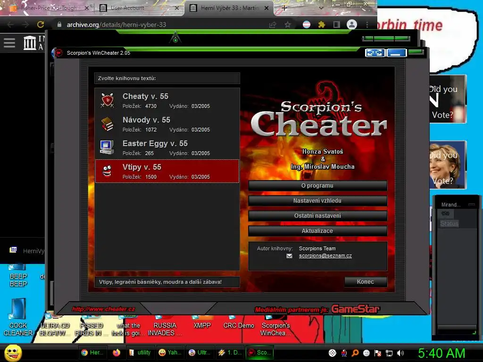483x362 pixels.
Task: Click the Zvolte knihovnu textů header field
Action: tap(167, 78)
